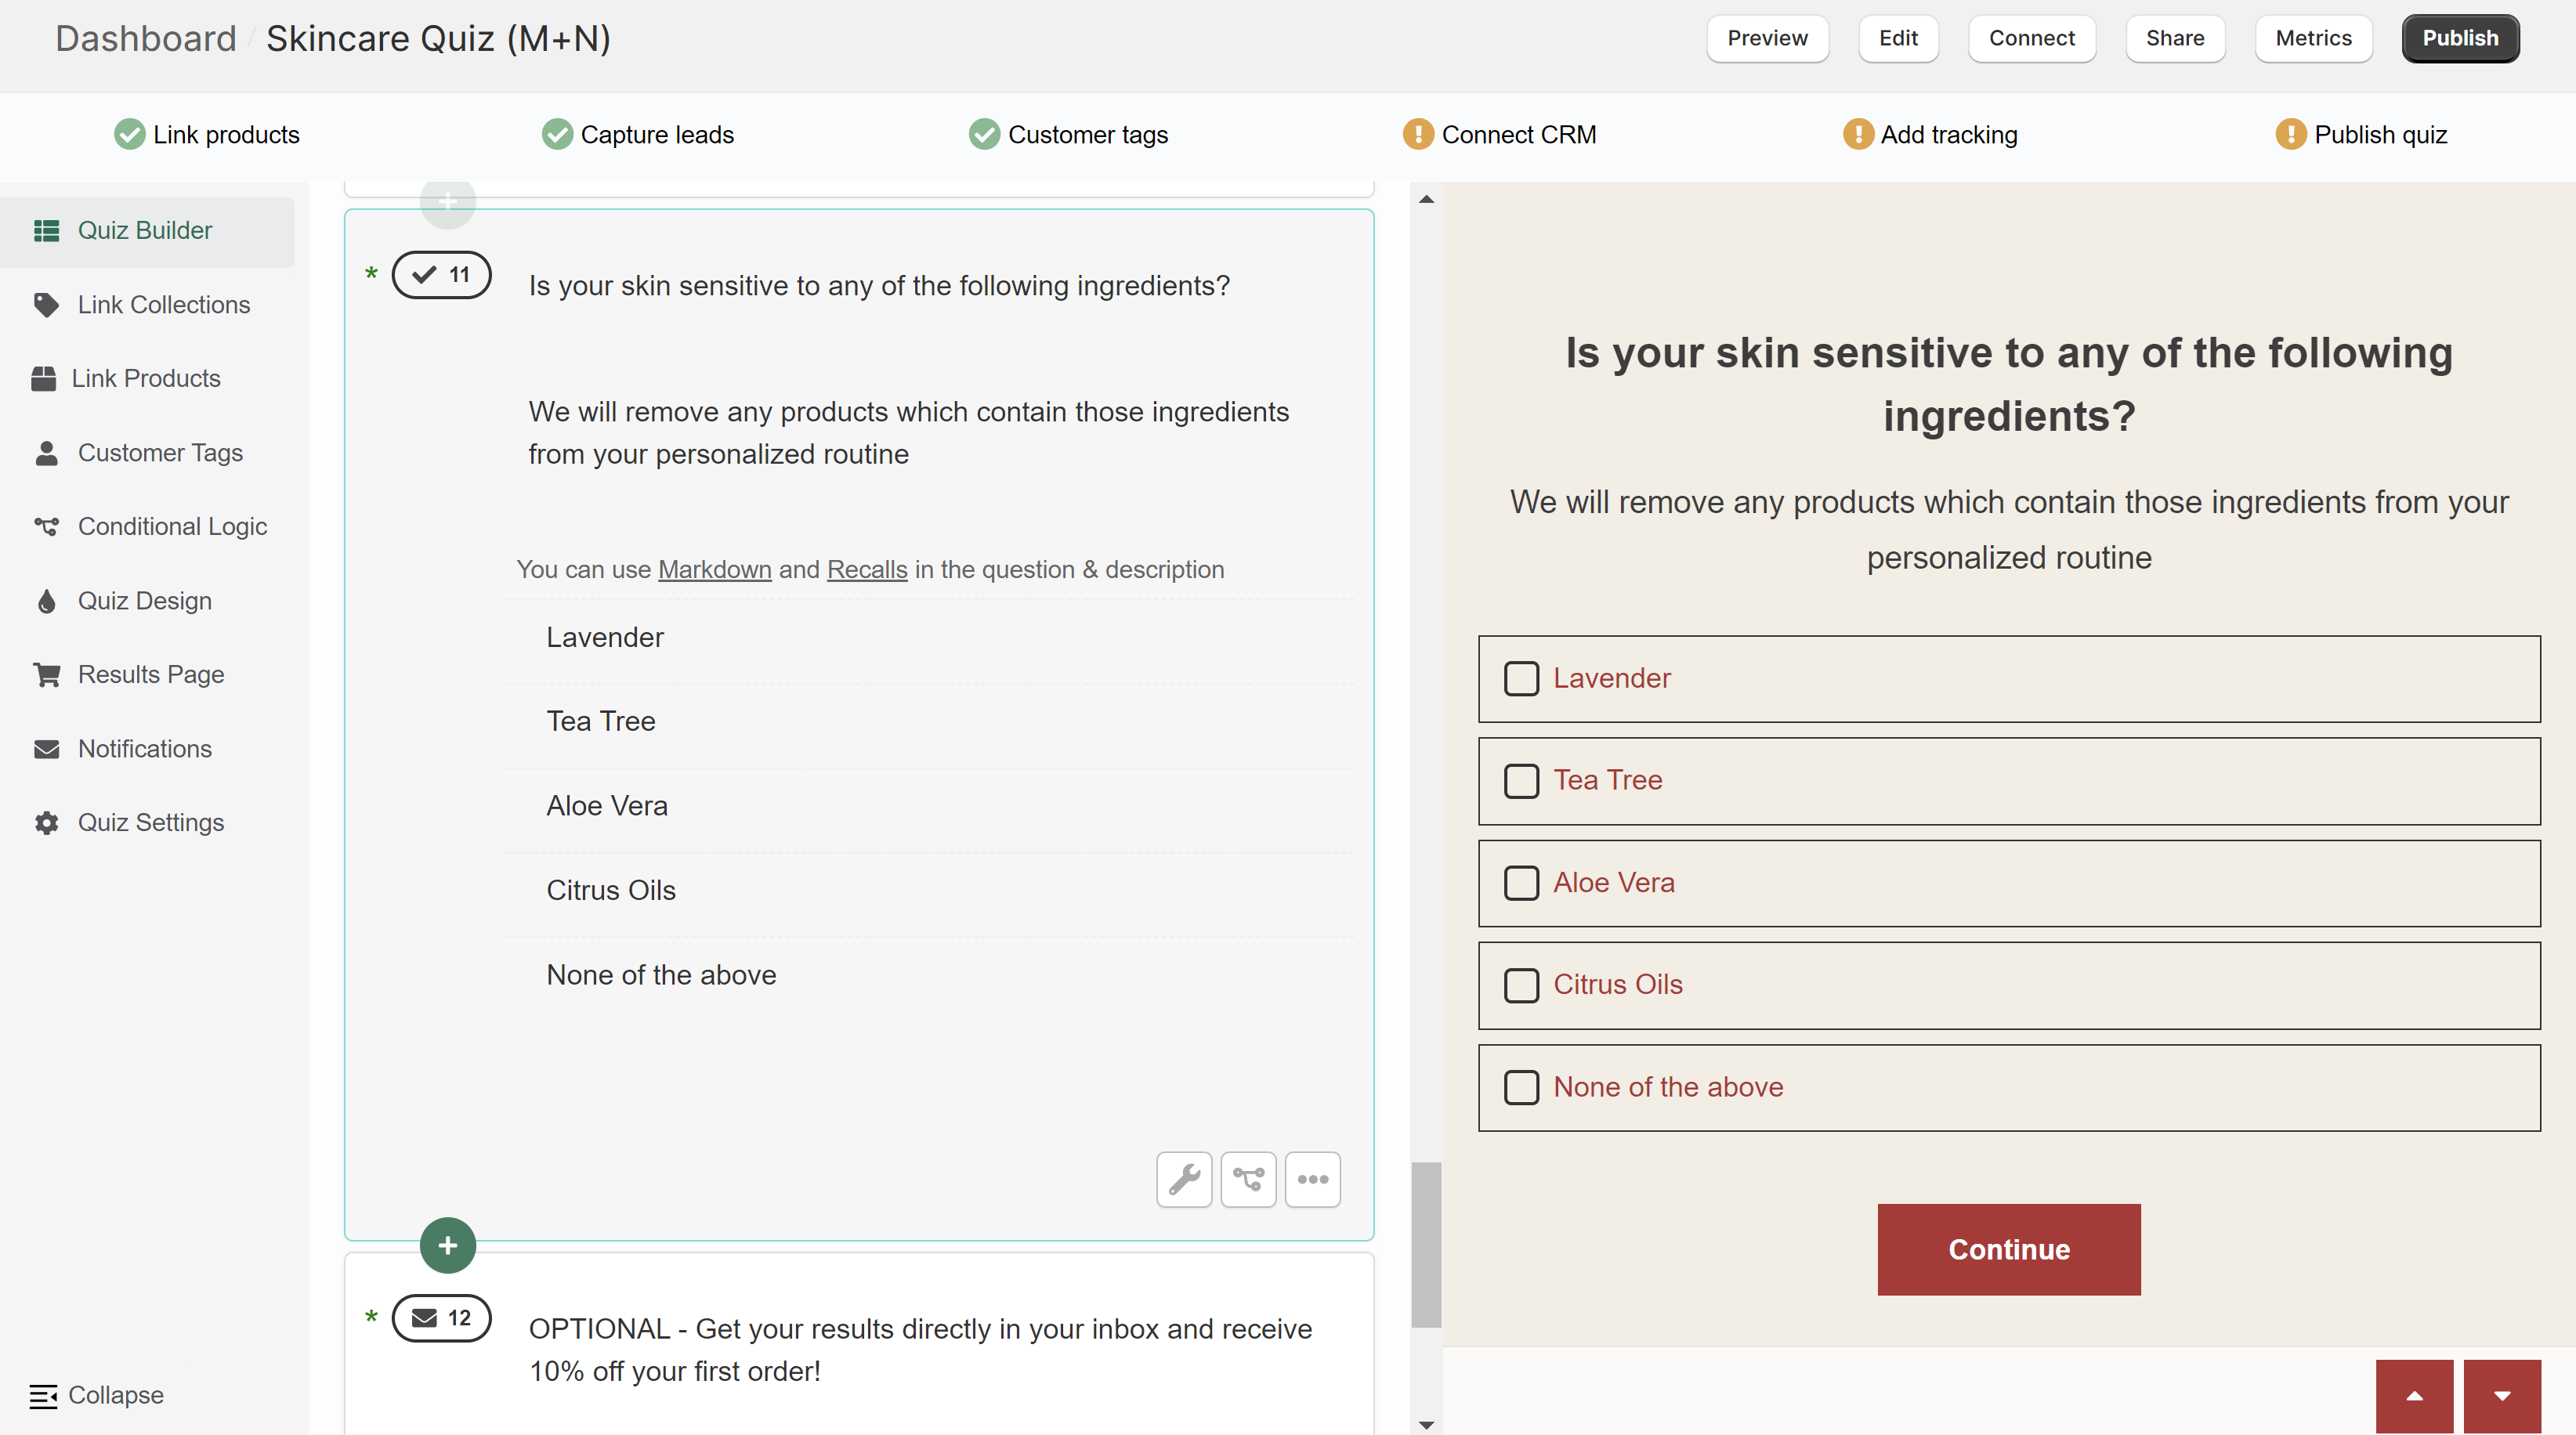
Task: Click the builder vertical scrollbar thumb
Action: pos(1427,1245)
